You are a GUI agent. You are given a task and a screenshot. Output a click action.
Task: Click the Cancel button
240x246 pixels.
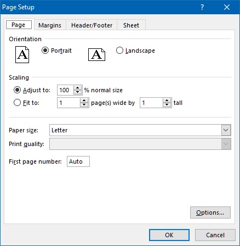(x=215, y=235)
